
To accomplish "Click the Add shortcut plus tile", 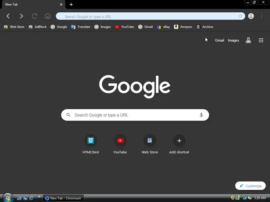I will (x=179, y=144).
